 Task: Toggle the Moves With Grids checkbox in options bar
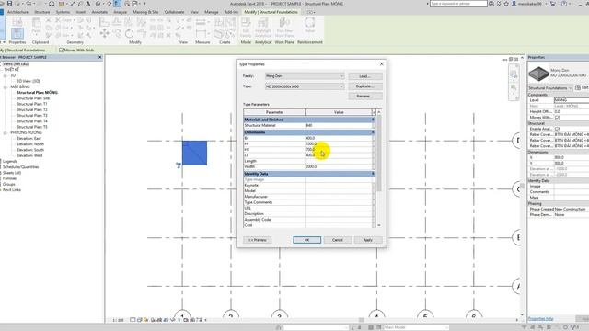pyautogui.click(x=62, y=50)
